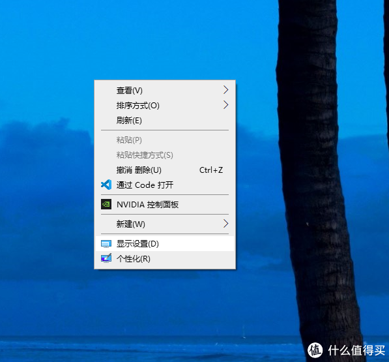Click the personalization icon
The height and width of the screenshot is (362, 389).
(x=106, y=258)
